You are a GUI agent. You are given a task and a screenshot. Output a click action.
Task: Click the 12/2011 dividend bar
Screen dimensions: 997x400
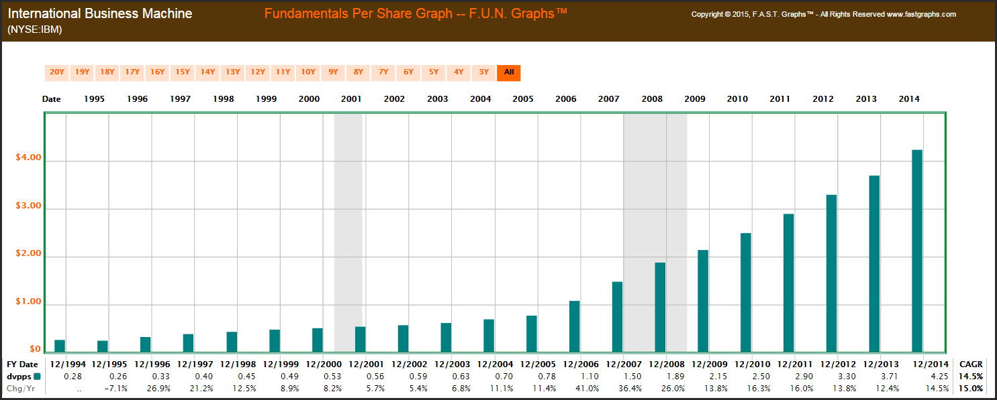click(788, 283)
